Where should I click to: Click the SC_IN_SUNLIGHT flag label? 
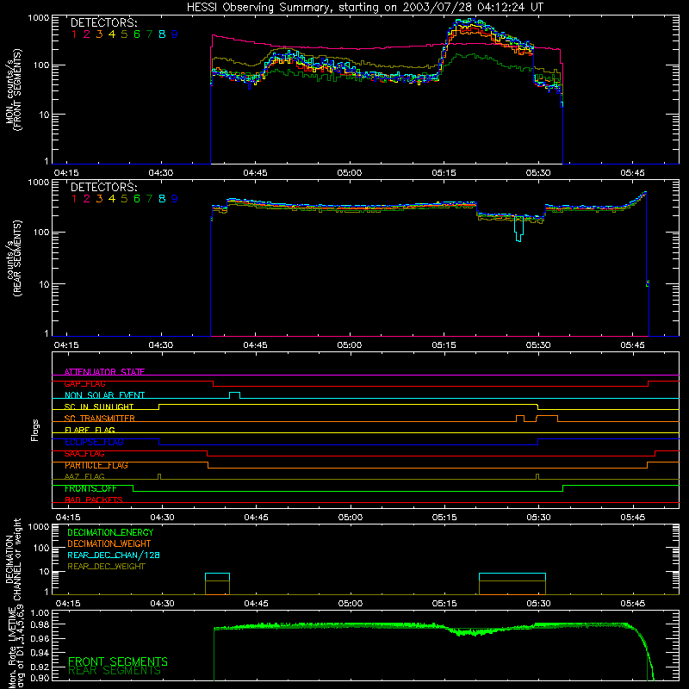click(x=99, y=407)
